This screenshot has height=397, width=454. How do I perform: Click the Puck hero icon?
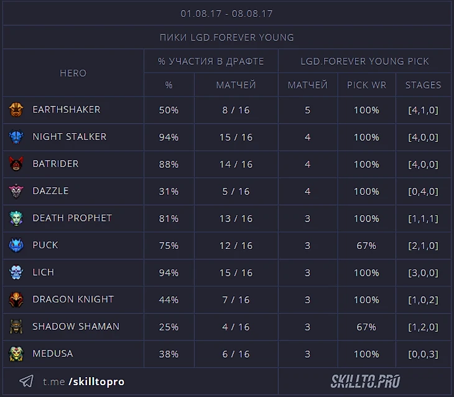pos(16,245)
